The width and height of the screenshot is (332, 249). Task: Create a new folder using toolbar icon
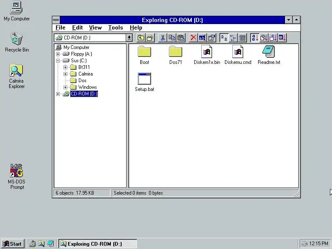150,38
